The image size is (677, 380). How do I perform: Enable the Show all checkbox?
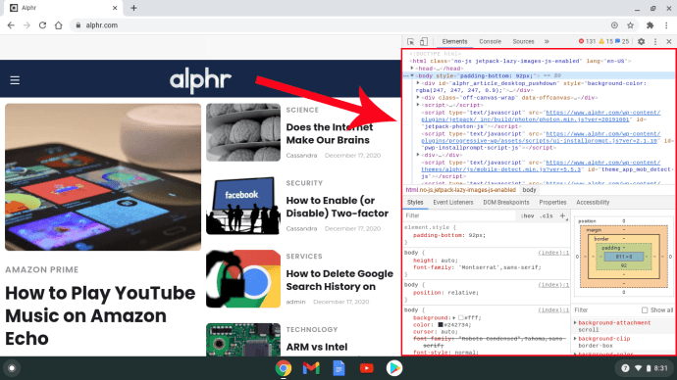point(645,310)
